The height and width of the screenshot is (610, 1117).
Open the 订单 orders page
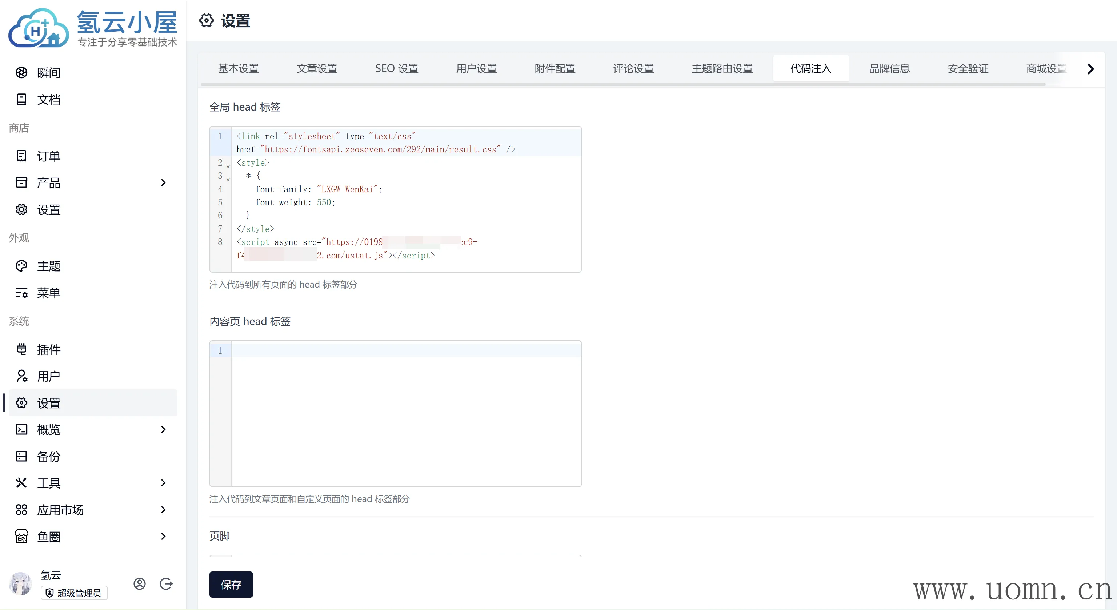[x=49, y=156]
